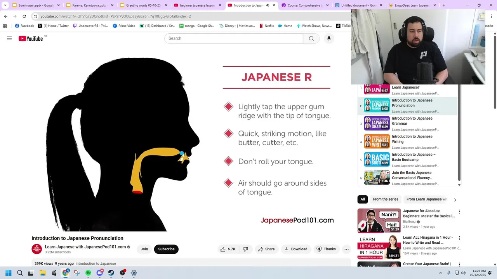Viewport: 497px width, 279px height.
Task: Open the Netflix bookmark
Action: tap(266, 26)
